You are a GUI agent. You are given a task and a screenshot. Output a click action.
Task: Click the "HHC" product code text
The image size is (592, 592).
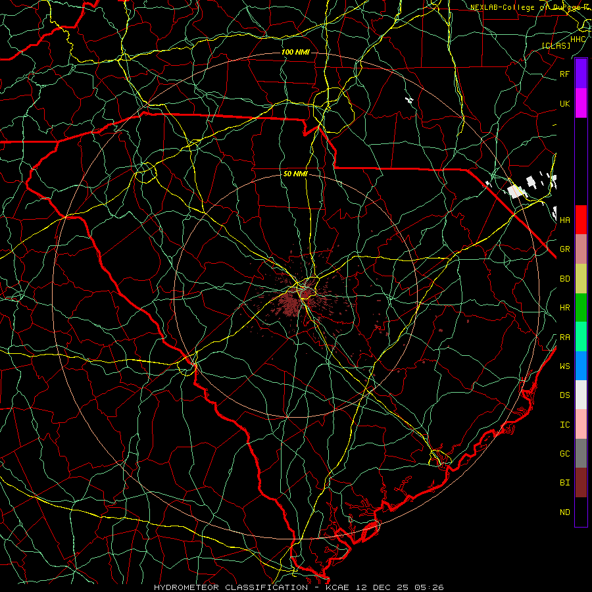tap(578, 39)
